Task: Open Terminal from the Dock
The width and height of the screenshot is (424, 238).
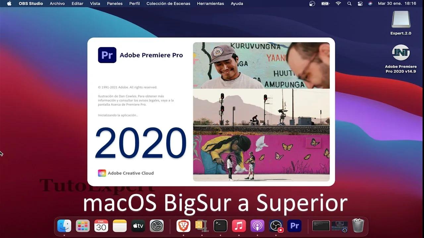Action: (220, 226)
